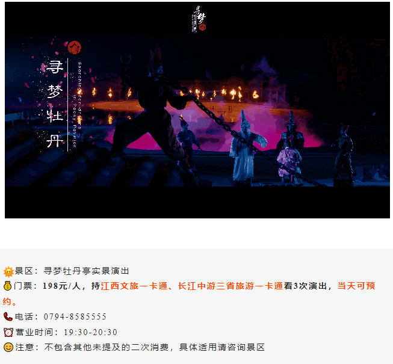This screenshot has width=393, height=364.
Task: Click the white-robed performer in the image
Action: pos(244,147)
